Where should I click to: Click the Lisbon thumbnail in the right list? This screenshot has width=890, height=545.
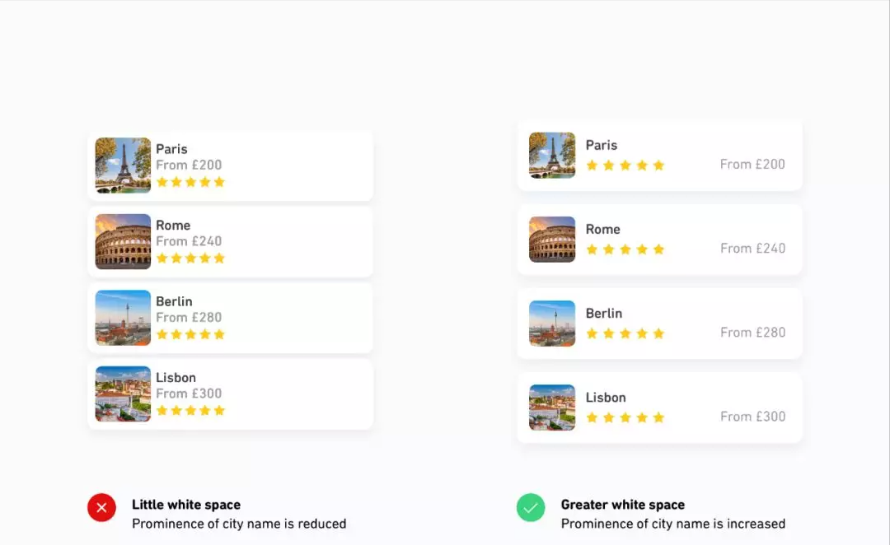(552, 408)
